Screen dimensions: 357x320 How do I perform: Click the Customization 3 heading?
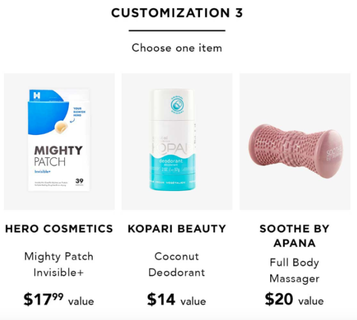(x=177, y=13)
